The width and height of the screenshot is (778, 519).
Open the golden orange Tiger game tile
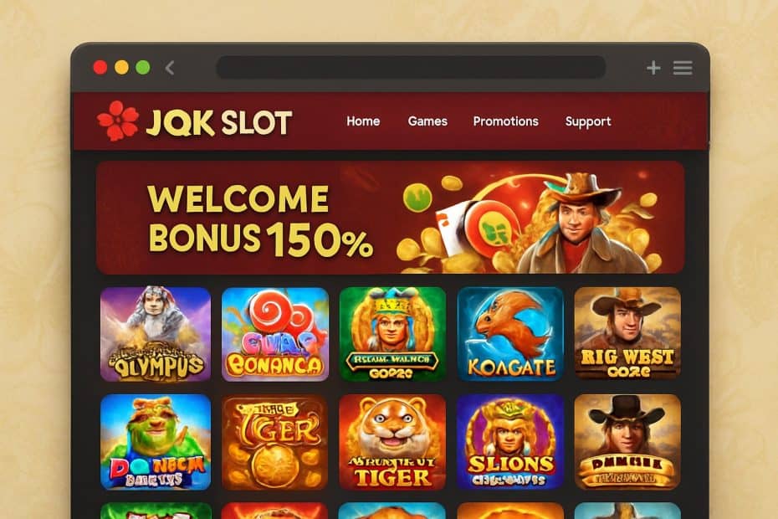(x=274, y=442)
